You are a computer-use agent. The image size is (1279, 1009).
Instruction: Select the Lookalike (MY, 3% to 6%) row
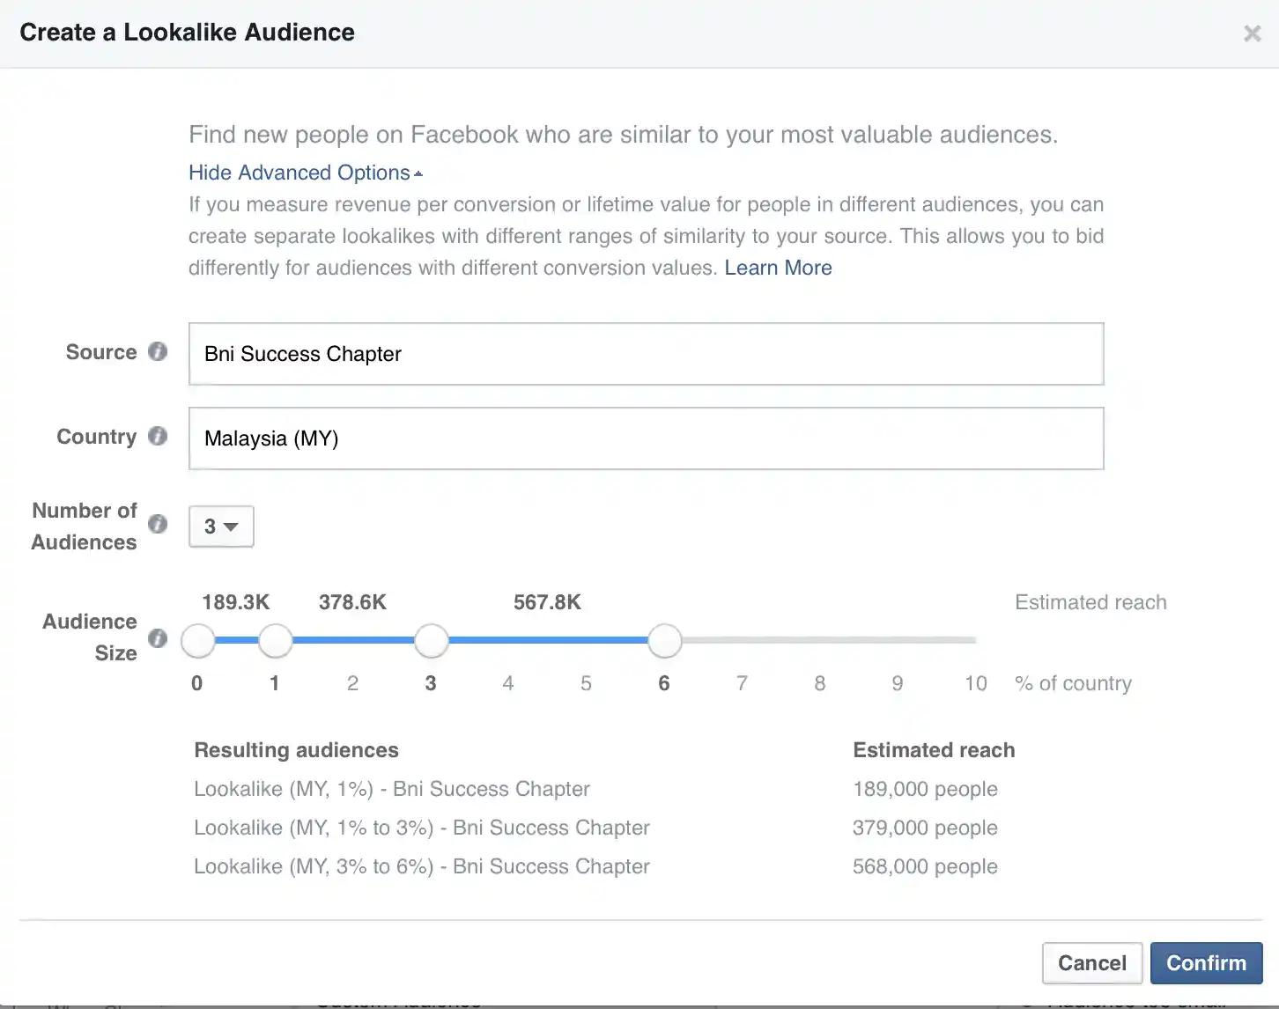click(x=421, y=866)
